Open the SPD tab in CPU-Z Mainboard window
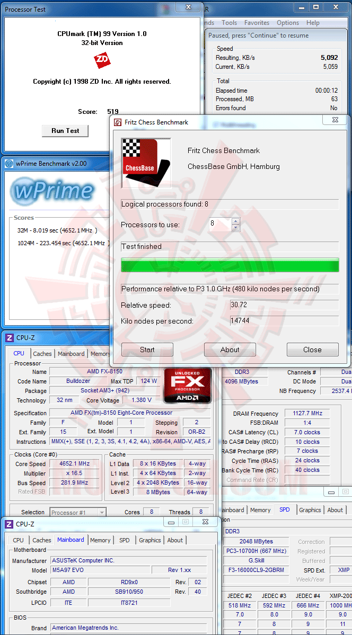This screenshot has height=635, width=352. (x=125, y=540)
